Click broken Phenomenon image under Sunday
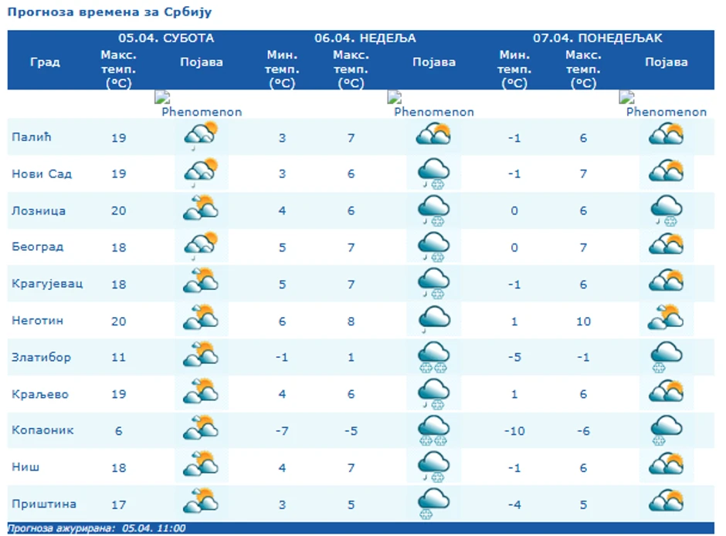The height and width of the screenshot is (536, 726). 431,104
